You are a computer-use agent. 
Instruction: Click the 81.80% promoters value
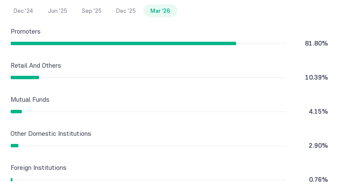[x=316, y=43]
